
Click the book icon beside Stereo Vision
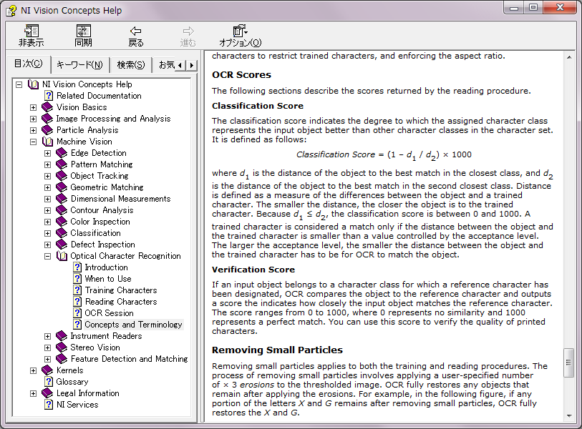[x=62, y=347]
